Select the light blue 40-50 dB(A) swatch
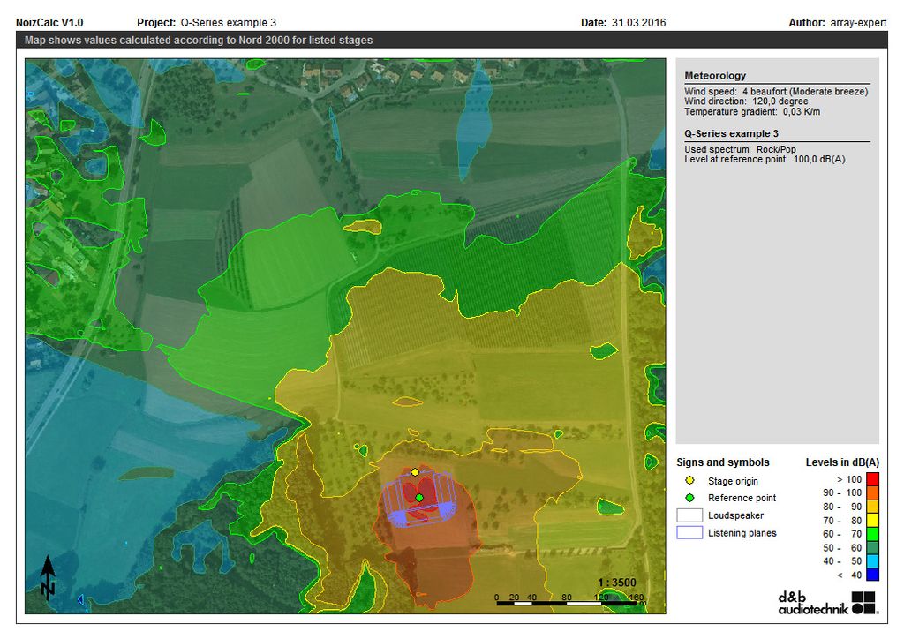 871,561
